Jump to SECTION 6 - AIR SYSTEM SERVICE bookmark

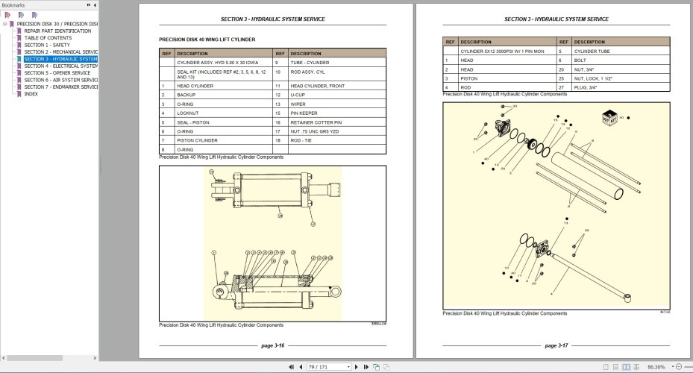60,80
